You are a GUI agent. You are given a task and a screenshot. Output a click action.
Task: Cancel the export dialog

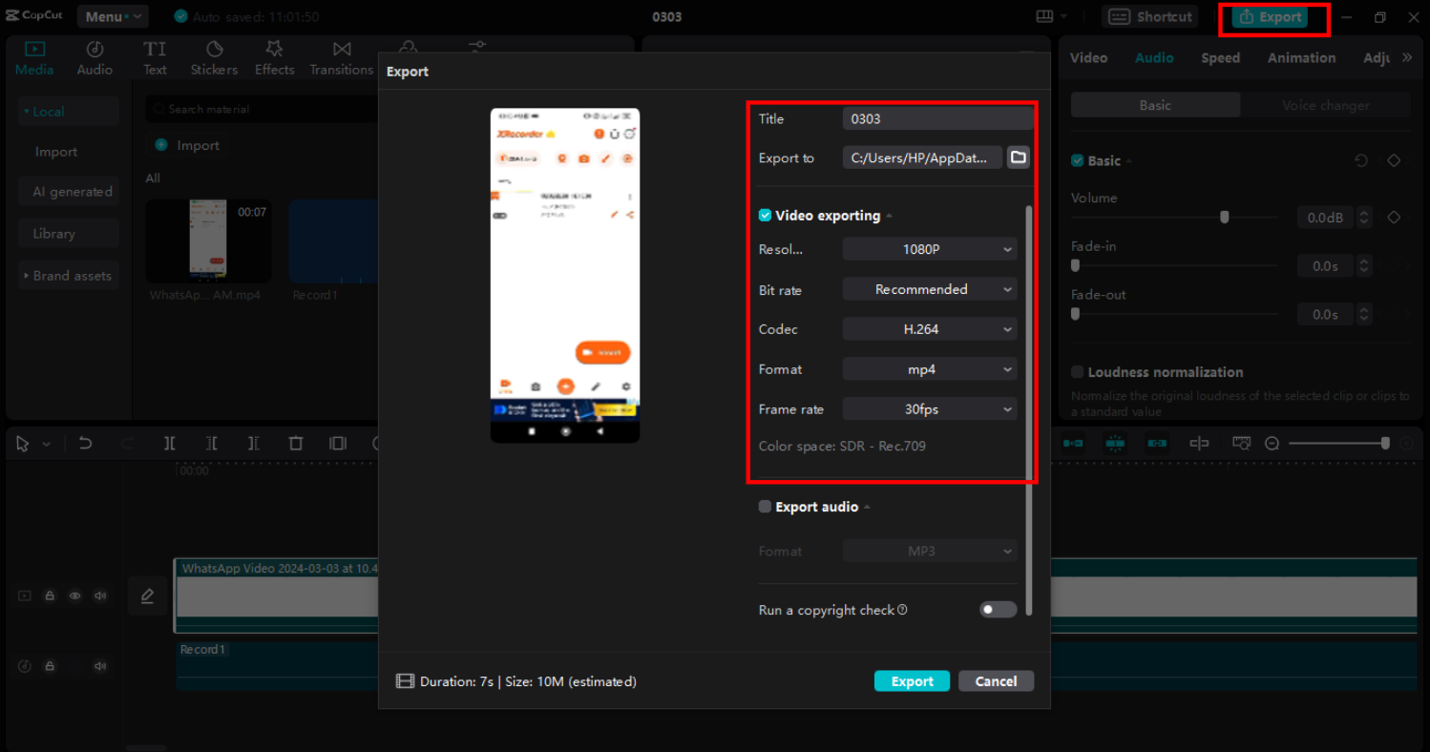pos(996,681)
